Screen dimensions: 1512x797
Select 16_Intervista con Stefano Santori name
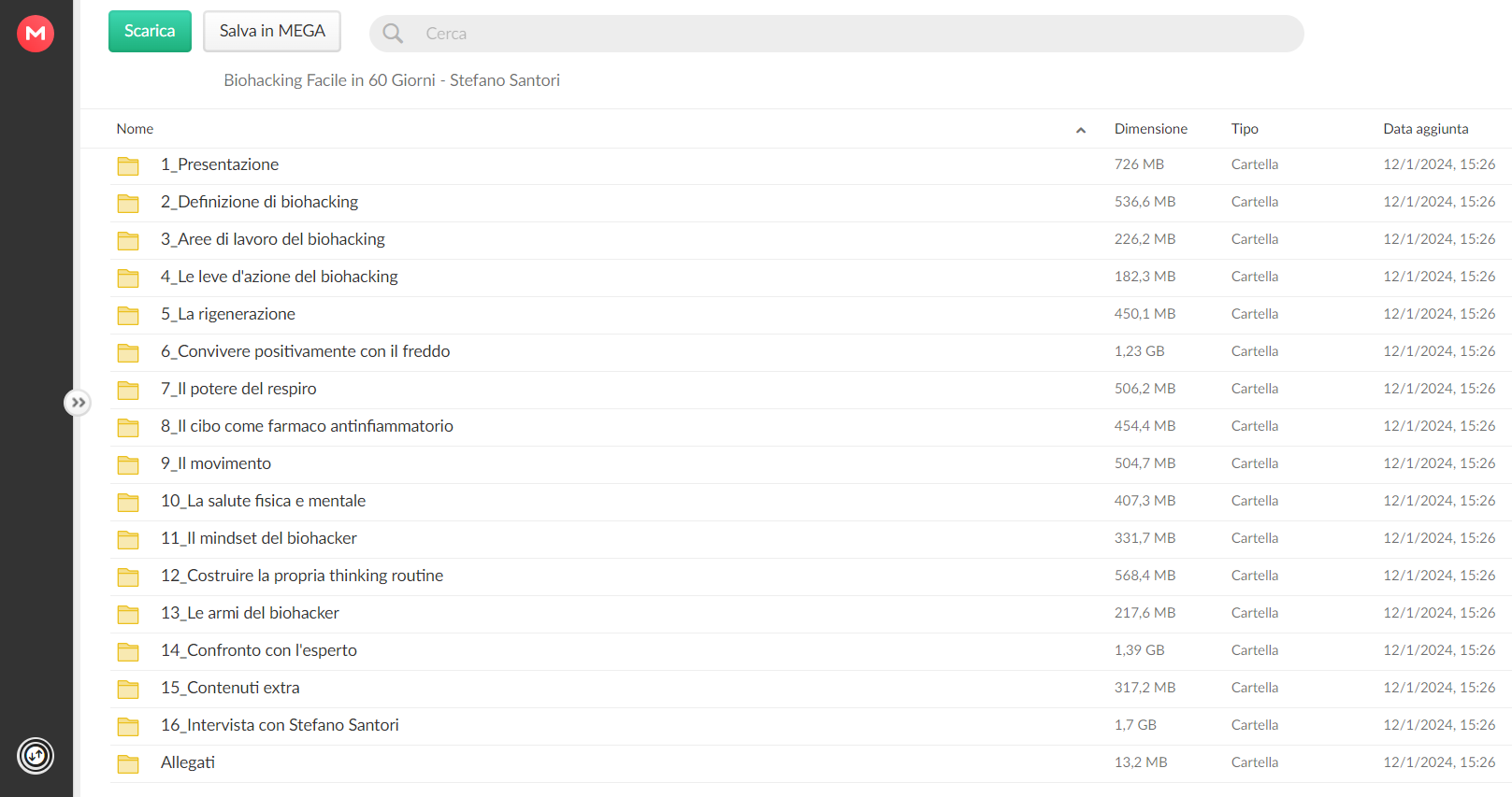pos(280,725)
